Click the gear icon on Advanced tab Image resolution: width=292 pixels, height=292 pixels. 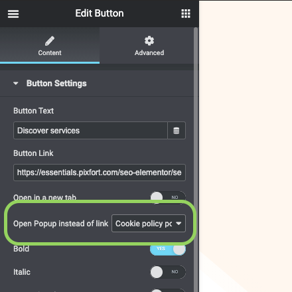click(x=149, y=40)
